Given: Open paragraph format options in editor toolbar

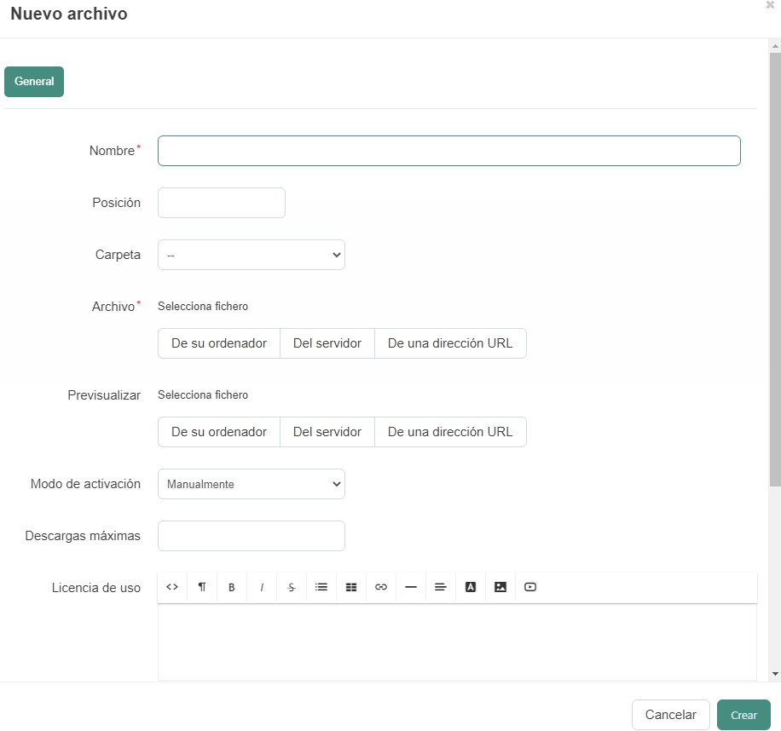Looking at the screenshot, I should coord(202,587).
